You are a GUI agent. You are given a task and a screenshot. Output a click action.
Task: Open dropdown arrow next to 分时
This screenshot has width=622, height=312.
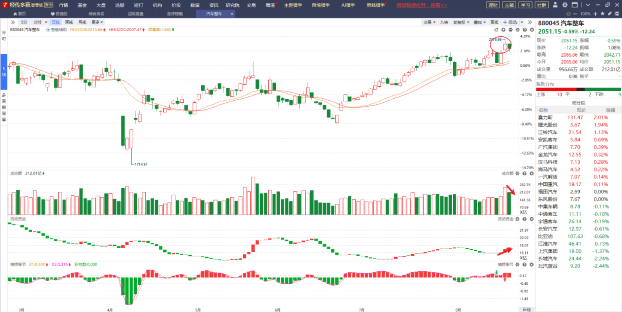pos(46,22)
